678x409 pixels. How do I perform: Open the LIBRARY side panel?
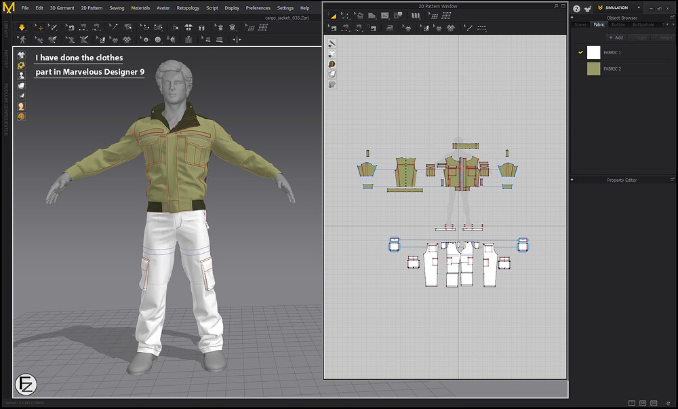(6, 28)
